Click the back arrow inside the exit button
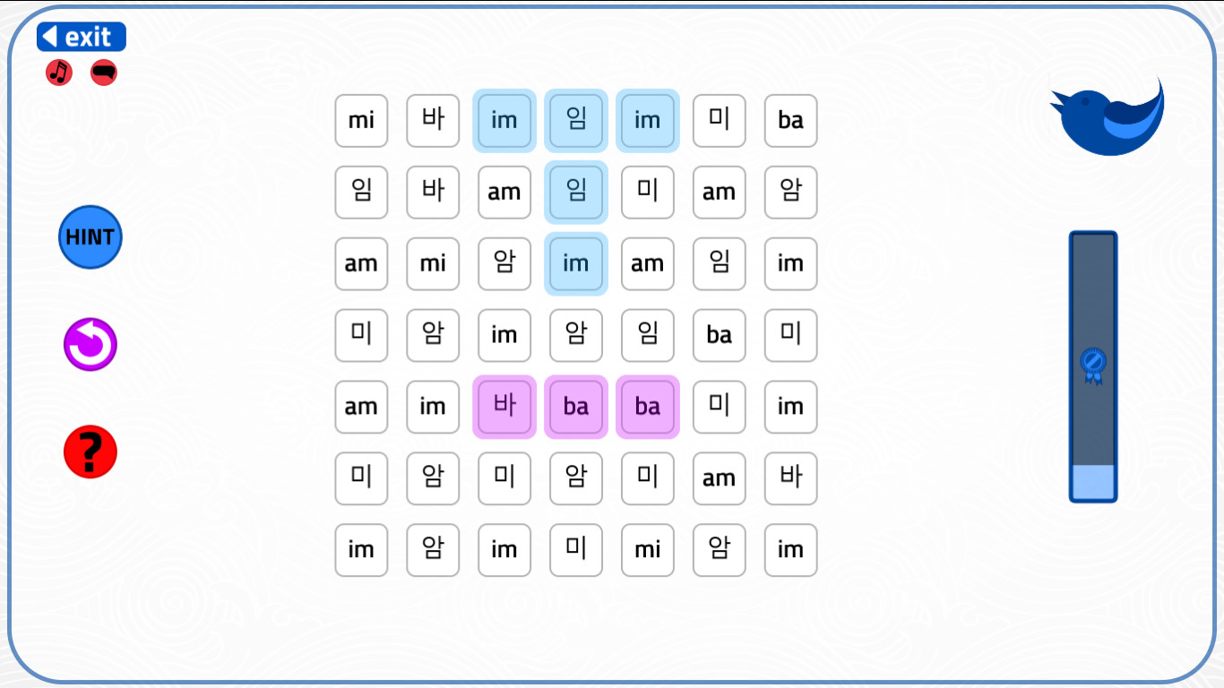The width and height of the screenshot is (1224, 688). coord(49,36)
